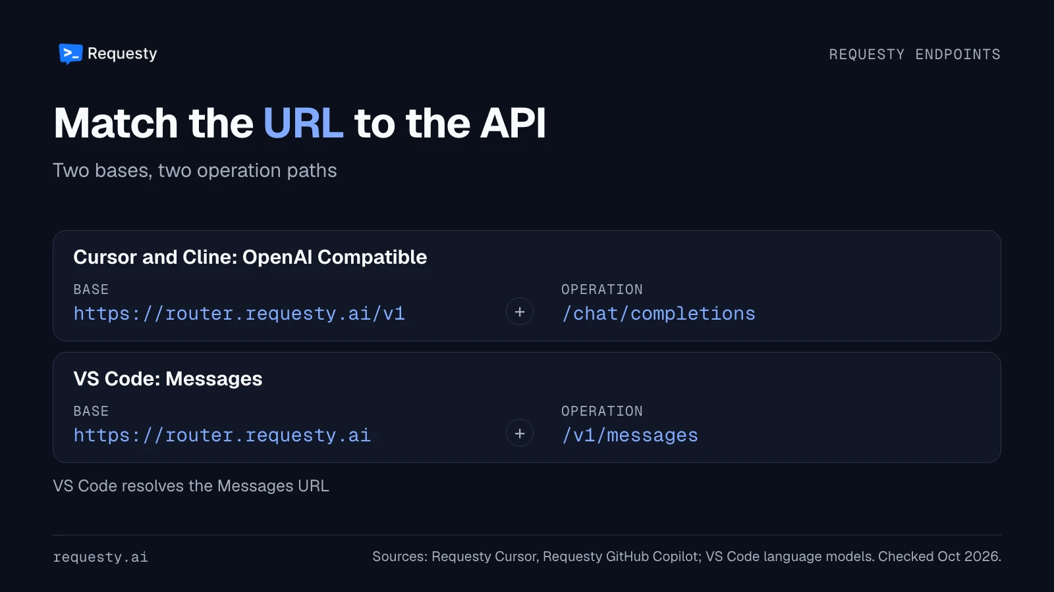Click the plus icon in the Cursor and Cline card
The height and width of the screenshot is (592, 1054).
click(x=520, y=312)
